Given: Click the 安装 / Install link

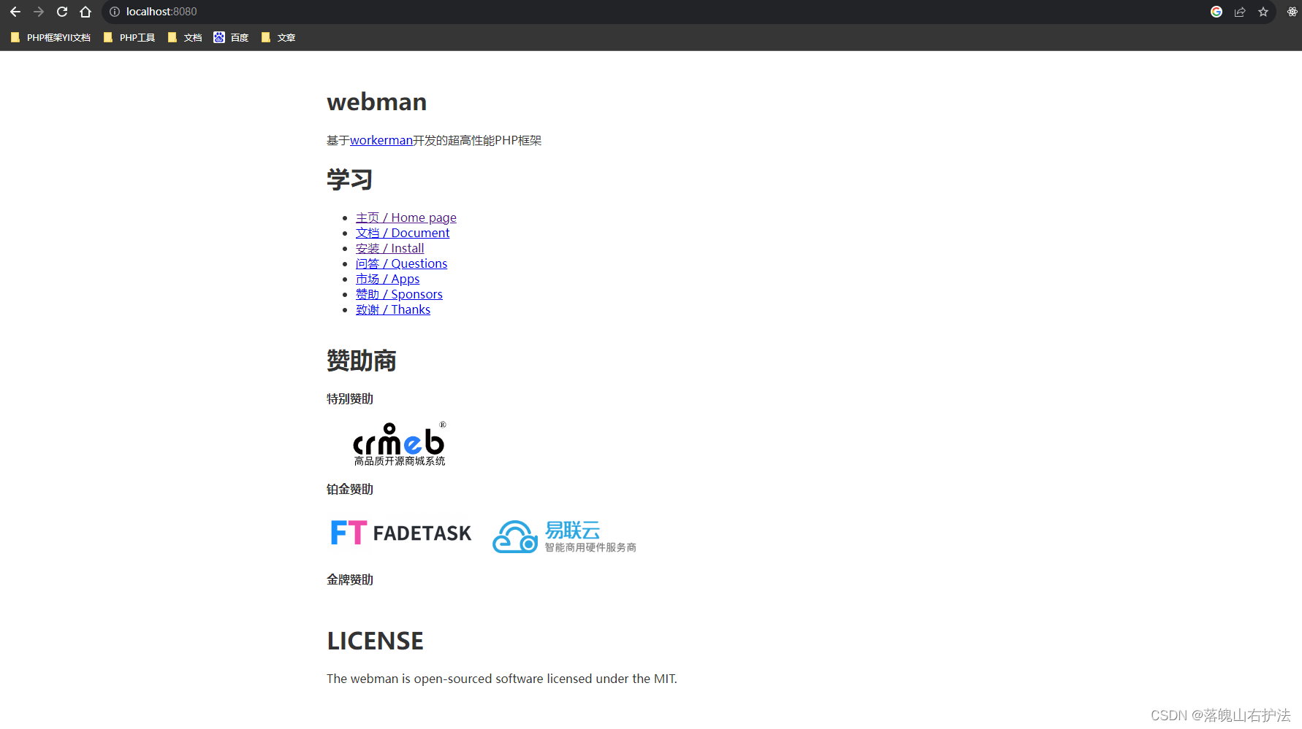Looking at the screenshot, I should point(389,248).
